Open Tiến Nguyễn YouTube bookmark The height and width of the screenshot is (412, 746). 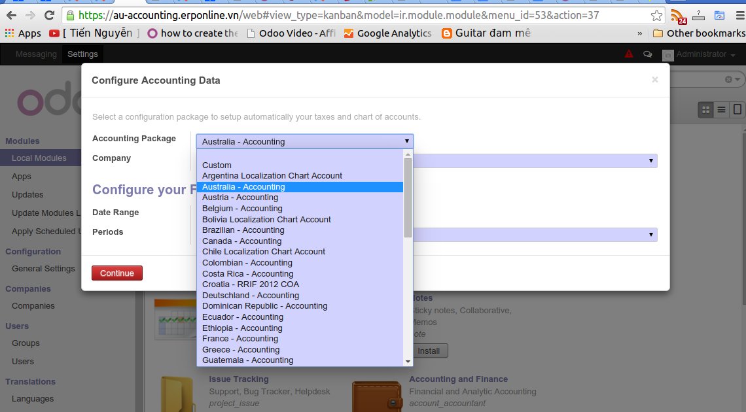coord(95,33)
